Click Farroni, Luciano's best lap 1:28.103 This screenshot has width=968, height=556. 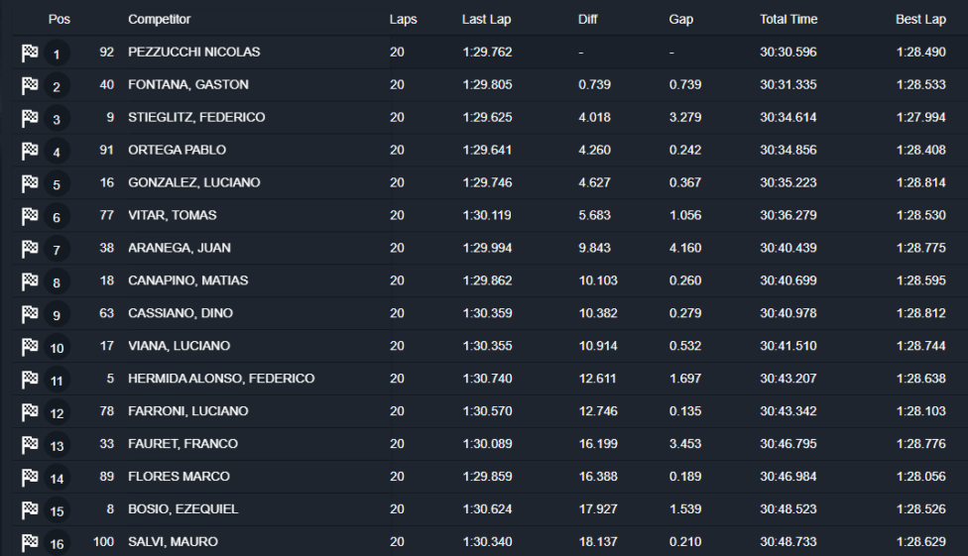click(x=920, y=411)
